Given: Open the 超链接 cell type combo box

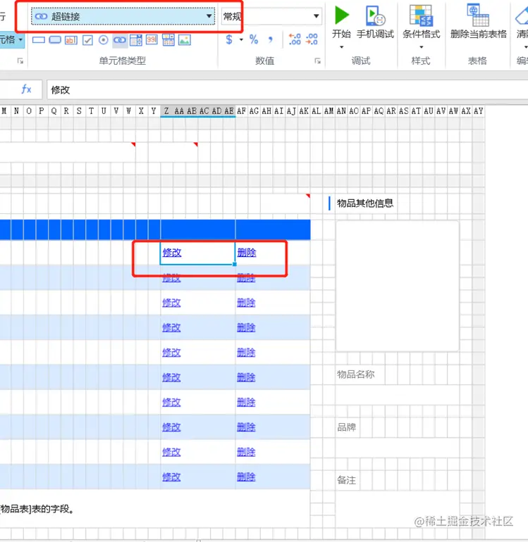Looking at the screenshot, I should tap(123, 16).
